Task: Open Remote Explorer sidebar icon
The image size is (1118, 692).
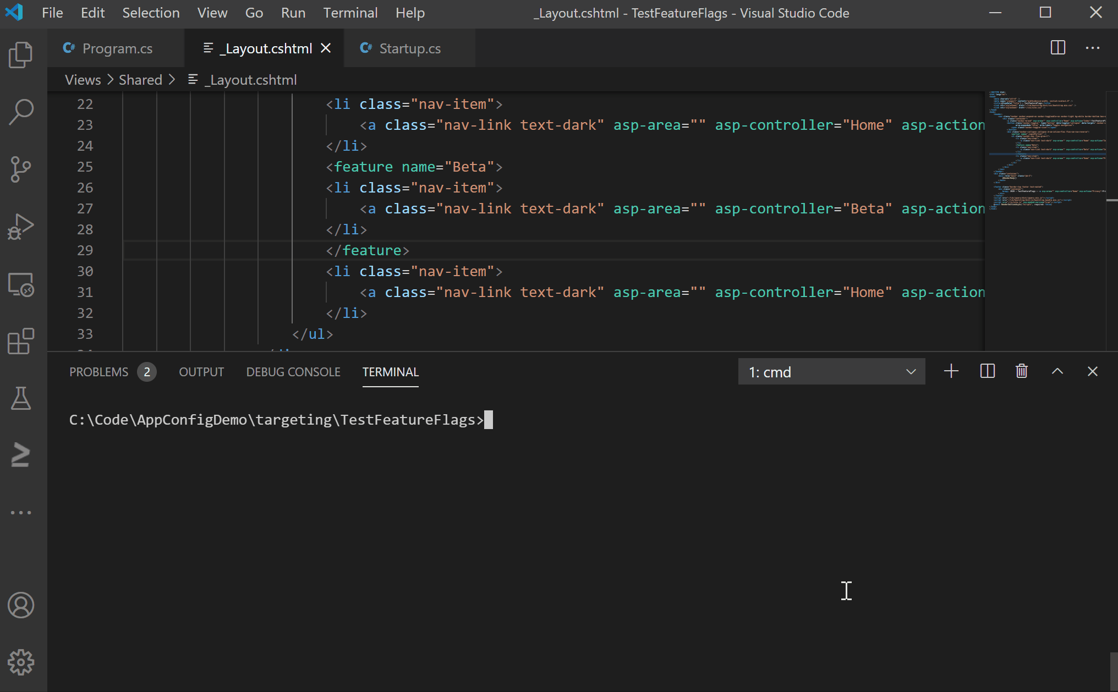Action: [x=21, y=284]
